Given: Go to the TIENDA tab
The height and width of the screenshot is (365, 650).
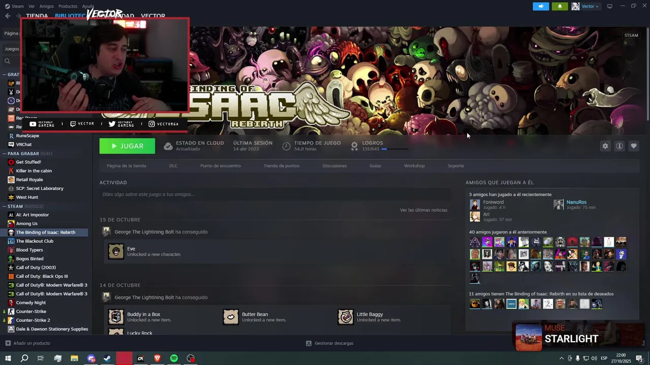Looking at the screenshot, I should [37, 16].
